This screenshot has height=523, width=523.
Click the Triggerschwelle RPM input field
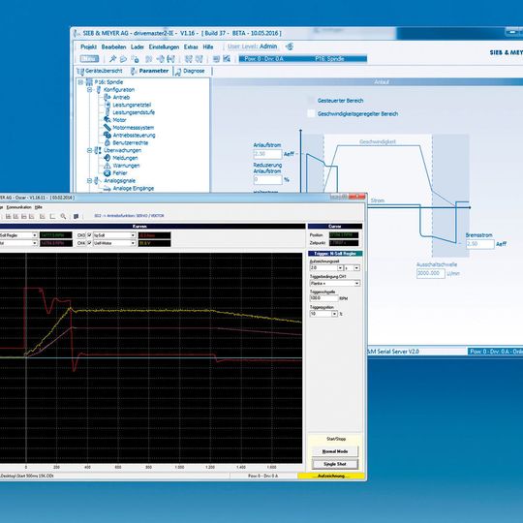click(x=323, y=298)
